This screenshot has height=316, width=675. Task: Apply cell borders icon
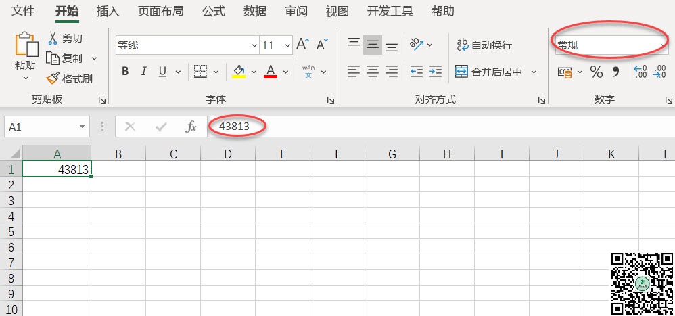(201, 72)
